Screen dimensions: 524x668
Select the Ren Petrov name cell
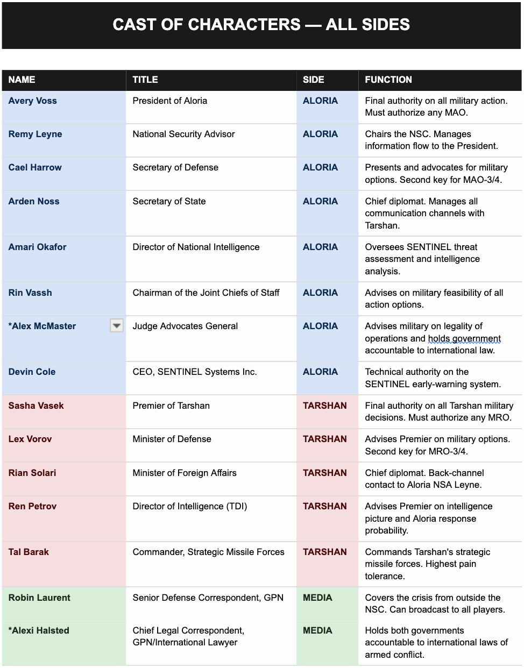[x=64, y=518]
